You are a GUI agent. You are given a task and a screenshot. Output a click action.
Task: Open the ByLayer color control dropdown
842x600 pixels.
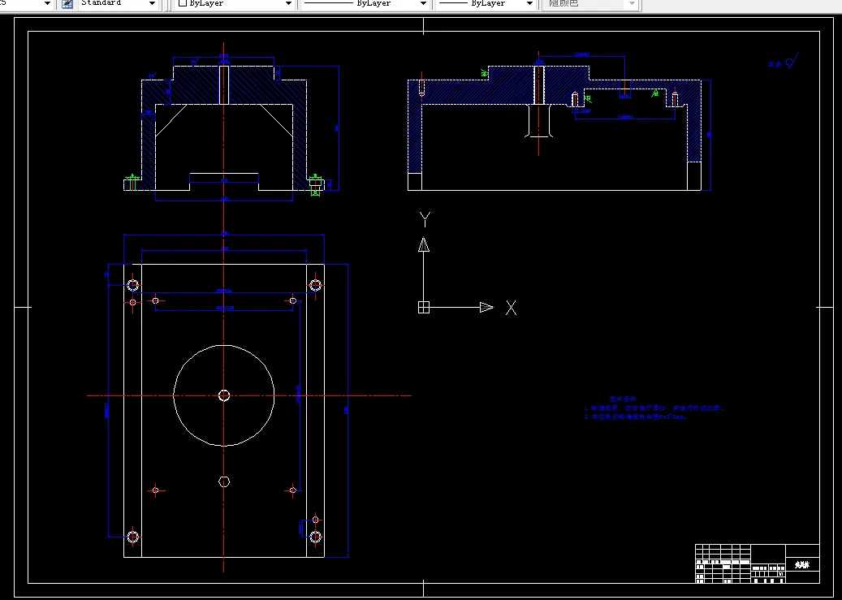(x=235, y=4)
